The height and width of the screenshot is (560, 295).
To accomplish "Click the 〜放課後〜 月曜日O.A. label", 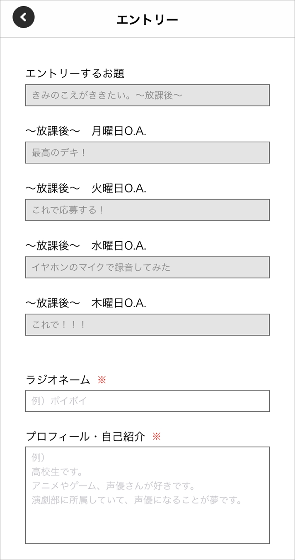I will [86, 131].
